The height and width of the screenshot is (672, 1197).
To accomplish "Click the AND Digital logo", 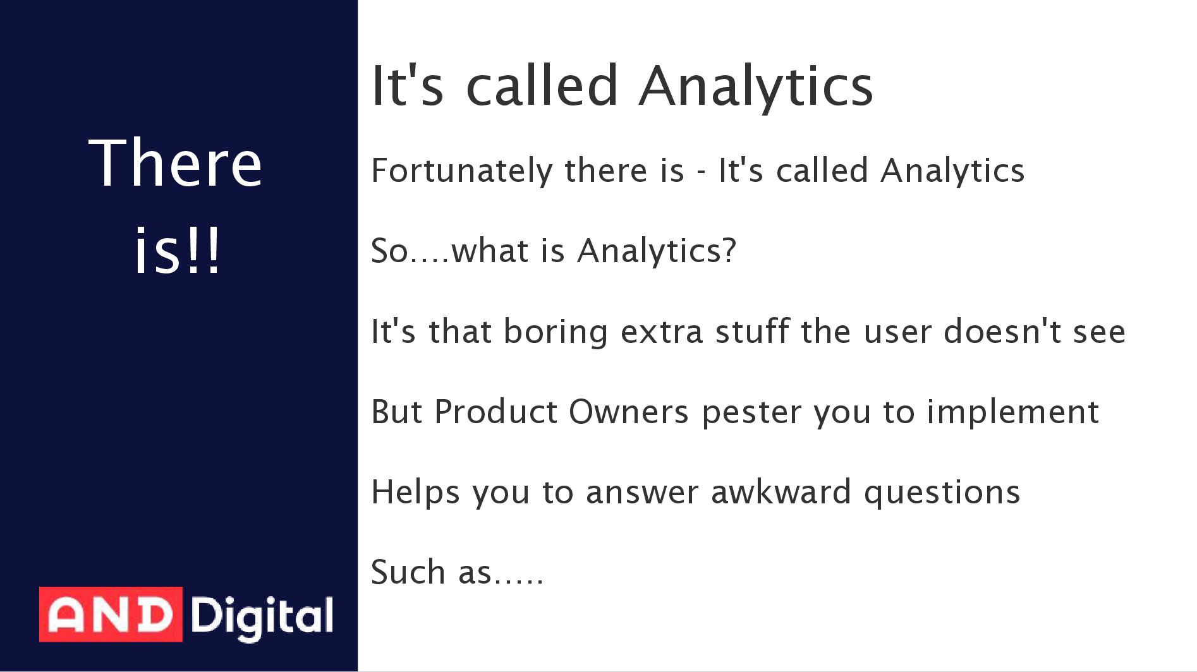I will 186,615.
